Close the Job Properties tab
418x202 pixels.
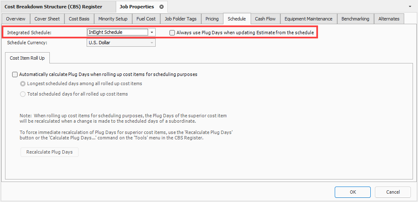(162, 7)
